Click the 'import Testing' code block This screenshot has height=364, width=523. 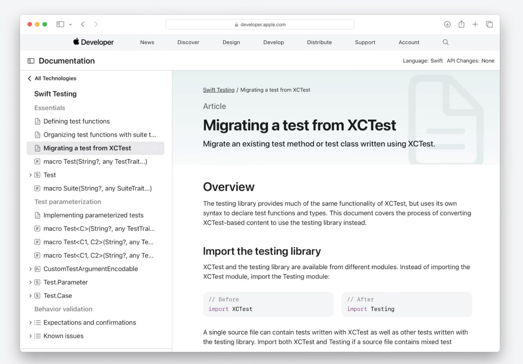(407, 304)
